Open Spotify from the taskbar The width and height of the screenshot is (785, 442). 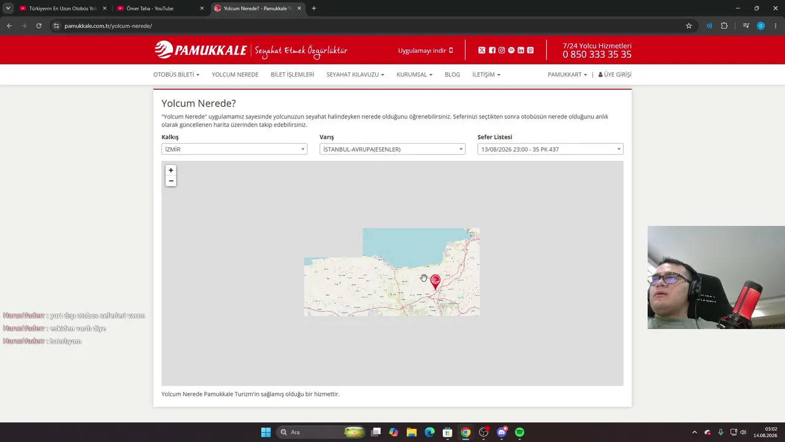pos(519,432)
